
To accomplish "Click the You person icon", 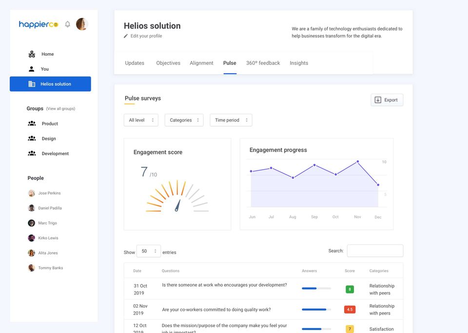I will tap(31, 69).
